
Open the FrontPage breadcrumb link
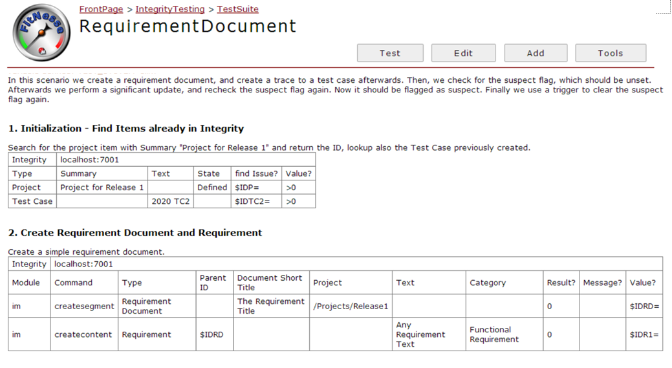pos(101,9)
